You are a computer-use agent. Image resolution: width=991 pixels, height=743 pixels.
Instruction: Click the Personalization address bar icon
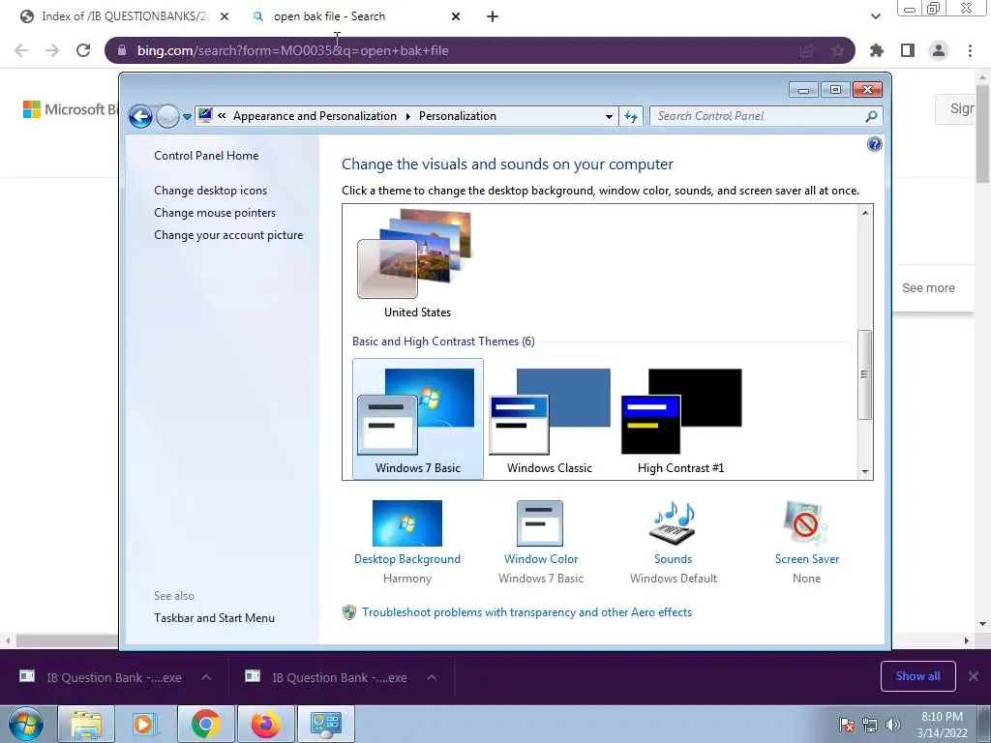point(205,116)
